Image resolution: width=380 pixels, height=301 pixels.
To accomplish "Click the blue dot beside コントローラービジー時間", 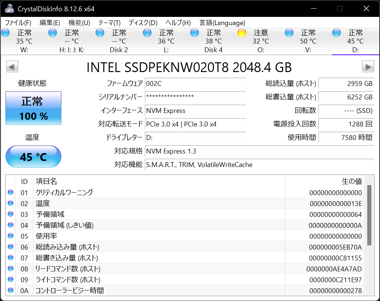I will coord(10,290).
